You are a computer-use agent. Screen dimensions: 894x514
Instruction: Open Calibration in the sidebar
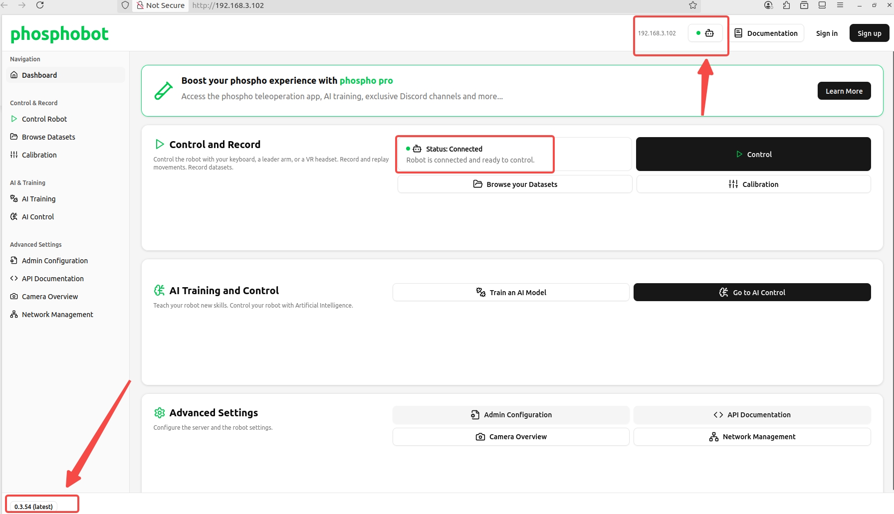pos(65,155)
